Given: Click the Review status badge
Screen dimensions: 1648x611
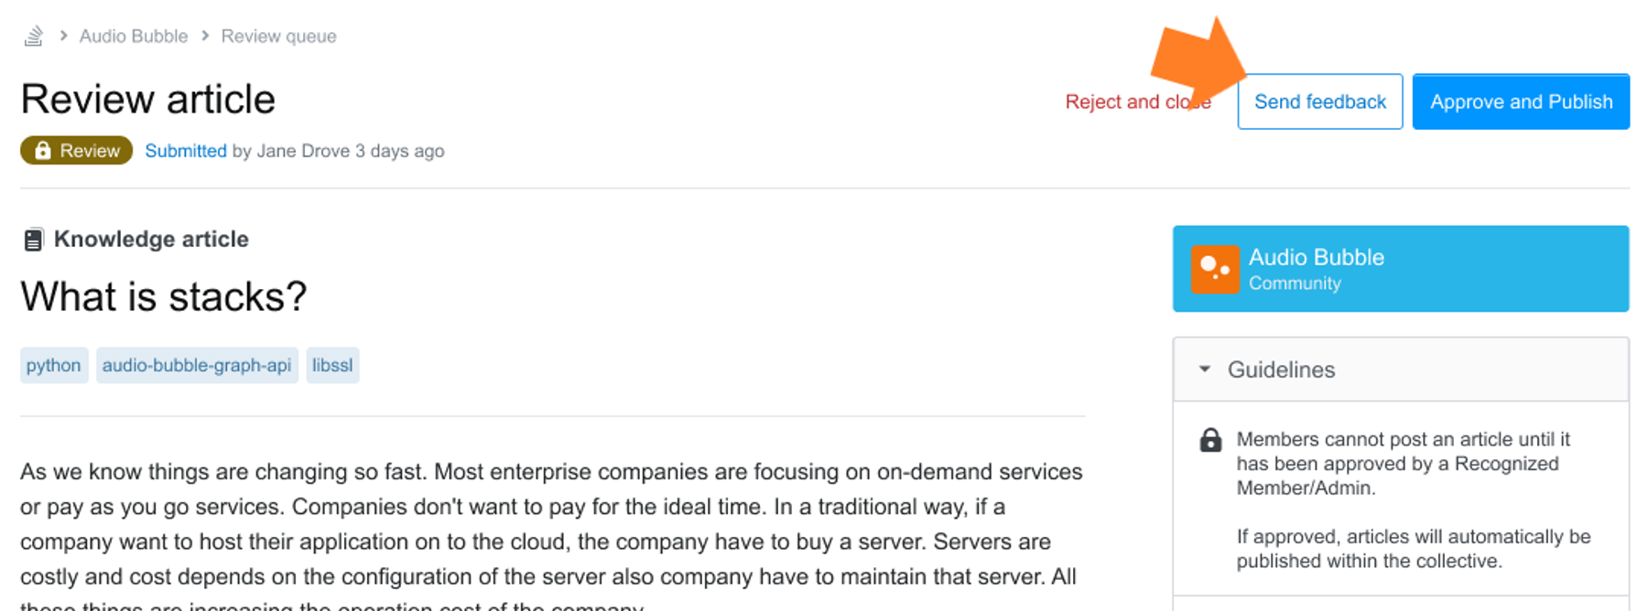Looking at the screenshot, I should (76, 150).
